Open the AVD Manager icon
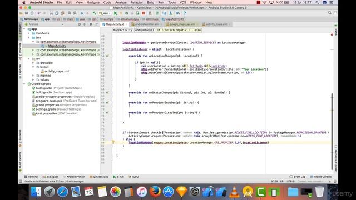This screenshot has width=356, height=200. (x=150, y=13)
